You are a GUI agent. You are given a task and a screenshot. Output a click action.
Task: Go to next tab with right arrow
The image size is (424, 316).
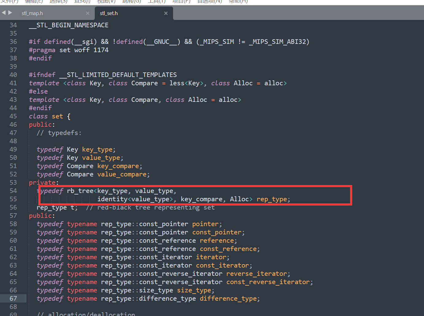pyautogui.click(x=10, y=13)
